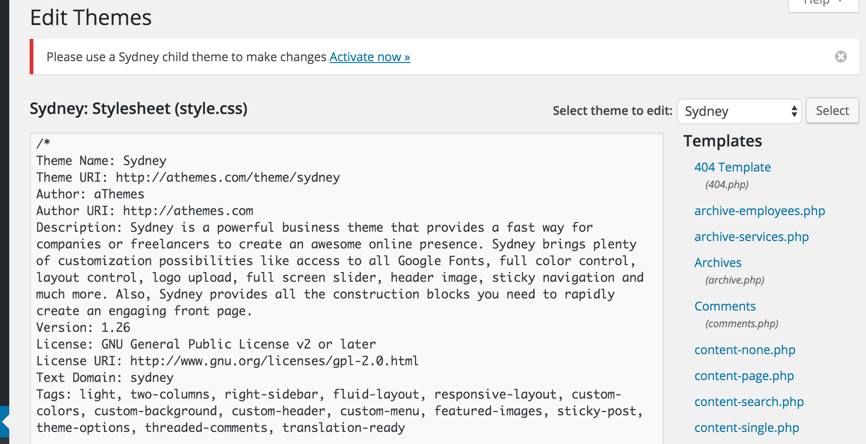Click the '(comments.php)' filename label
866x444 pixels.
pyautogui.click(x=741, y=323)
